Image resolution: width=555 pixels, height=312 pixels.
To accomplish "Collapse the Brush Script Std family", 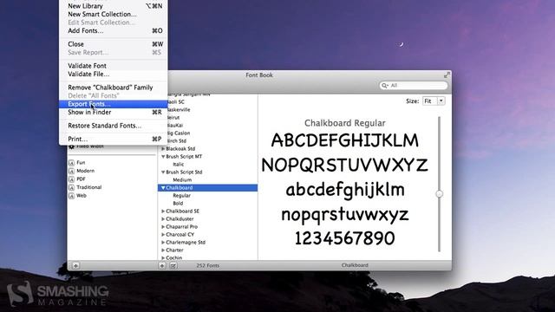I will pos(163,172).
